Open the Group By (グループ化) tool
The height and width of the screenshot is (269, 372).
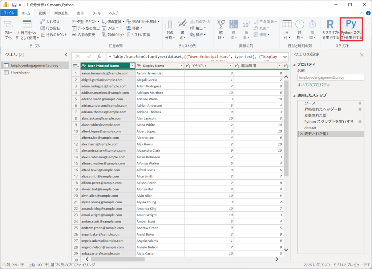[x=9, y=30]
